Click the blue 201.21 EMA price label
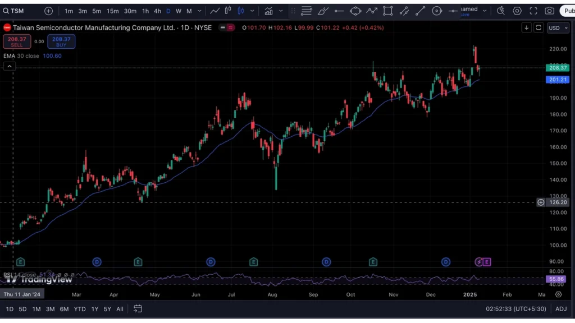The image size is (575, 323). pyautogui.click(x=558, y=80)
